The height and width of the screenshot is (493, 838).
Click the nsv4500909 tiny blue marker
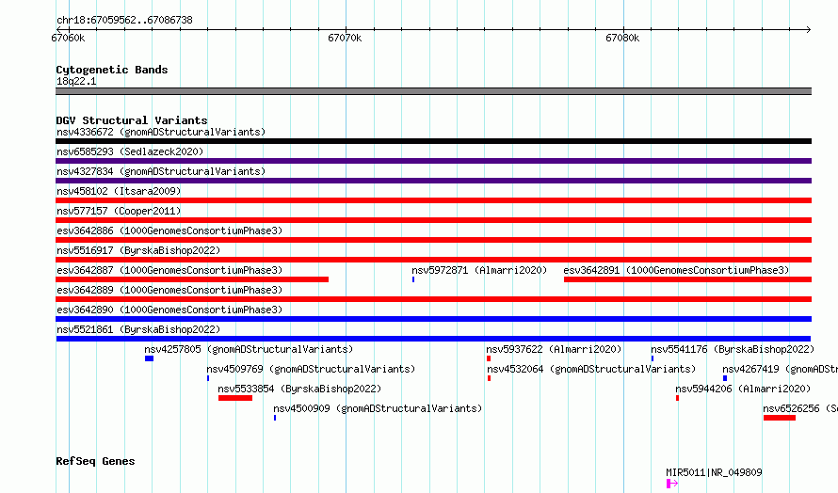pos(275,418)
